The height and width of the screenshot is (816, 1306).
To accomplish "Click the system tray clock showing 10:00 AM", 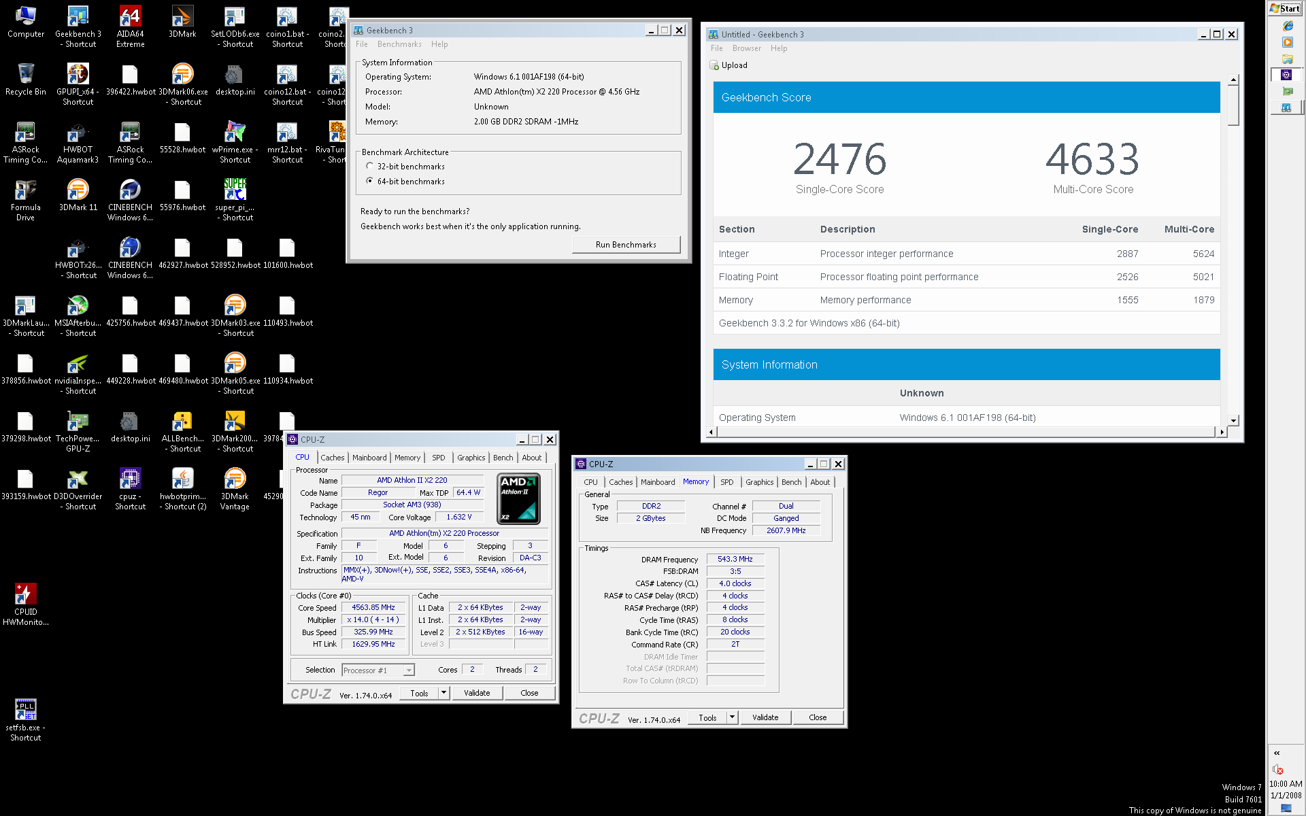I will coord(1286,784).
